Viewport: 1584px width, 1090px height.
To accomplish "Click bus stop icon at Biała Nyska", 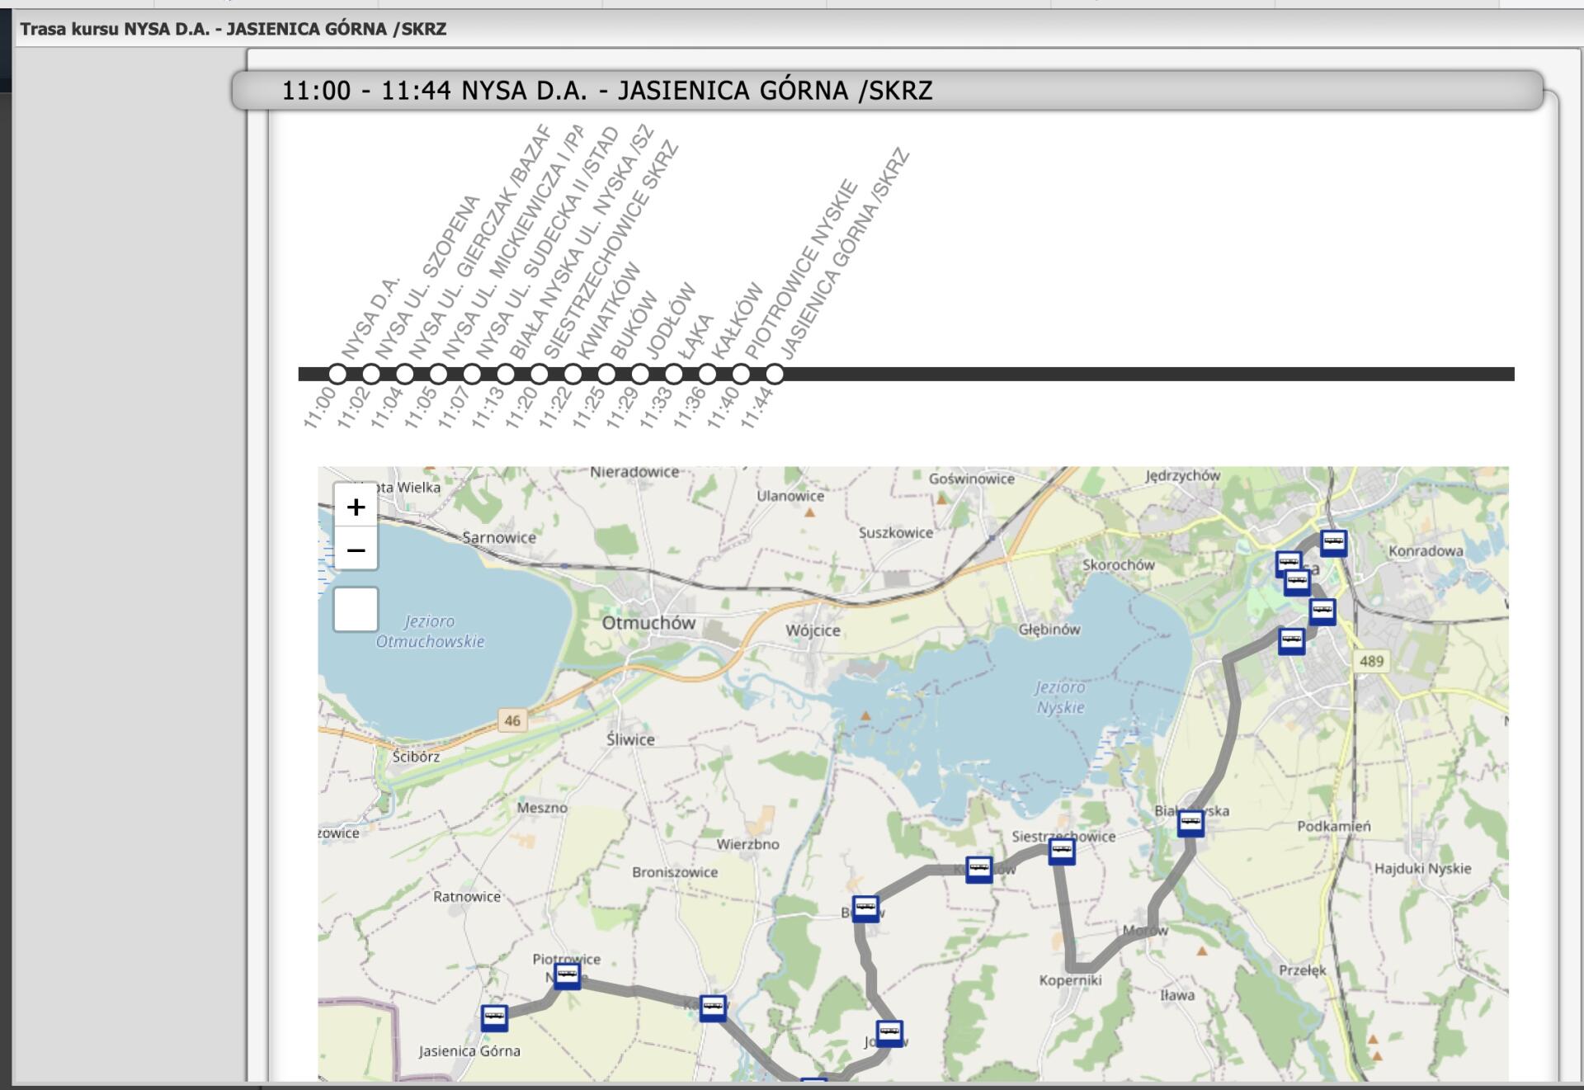I will click(x=1190, y=823).
